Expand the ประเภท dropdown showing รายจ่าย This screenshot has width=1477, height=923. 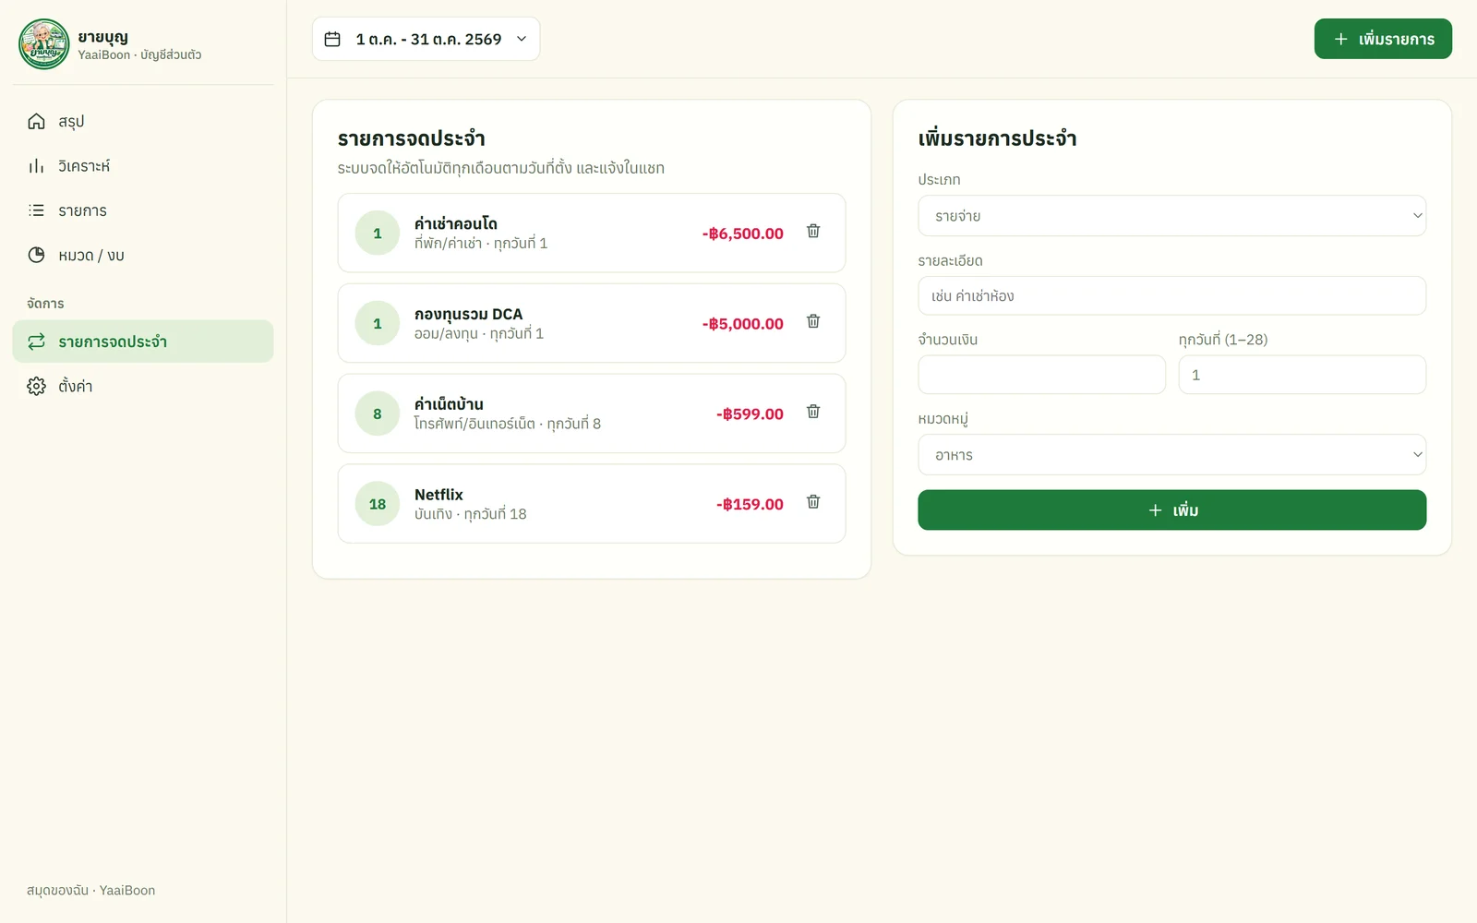coord(1171,216)
